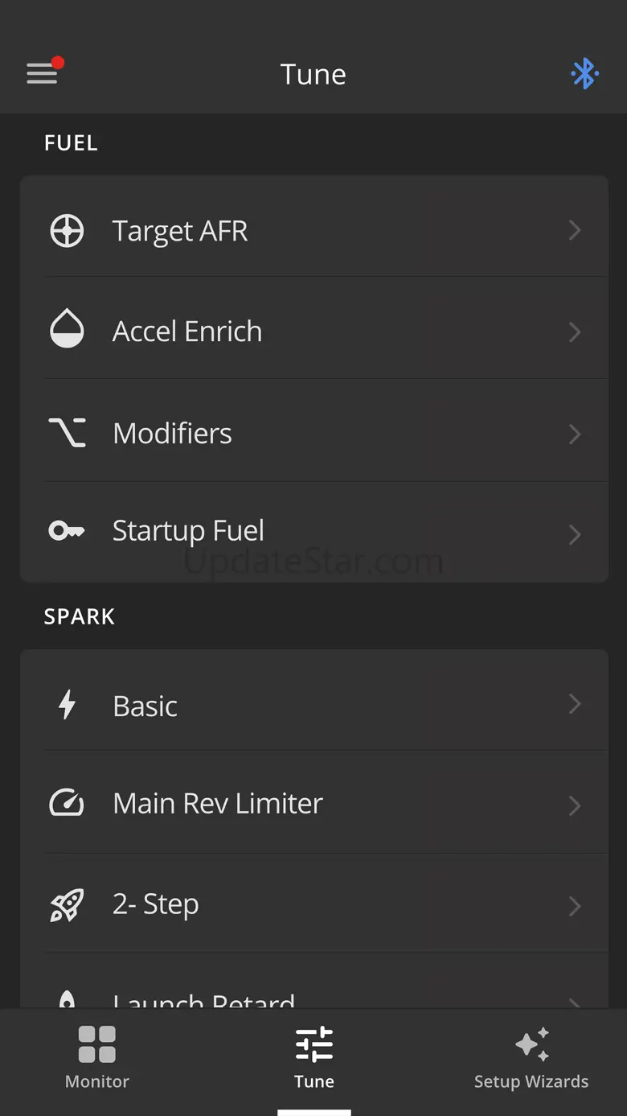Click the Basic spark lightning icon
The height and width of the screenshot is (1116, 627).
coord(67,706)
